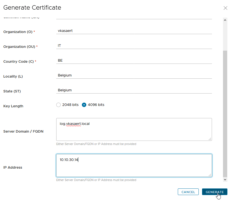The width and height of the screenshot is (231, 200).
Task: Focus the Server Domain / FQDN textarea
Action: (134, 130)
